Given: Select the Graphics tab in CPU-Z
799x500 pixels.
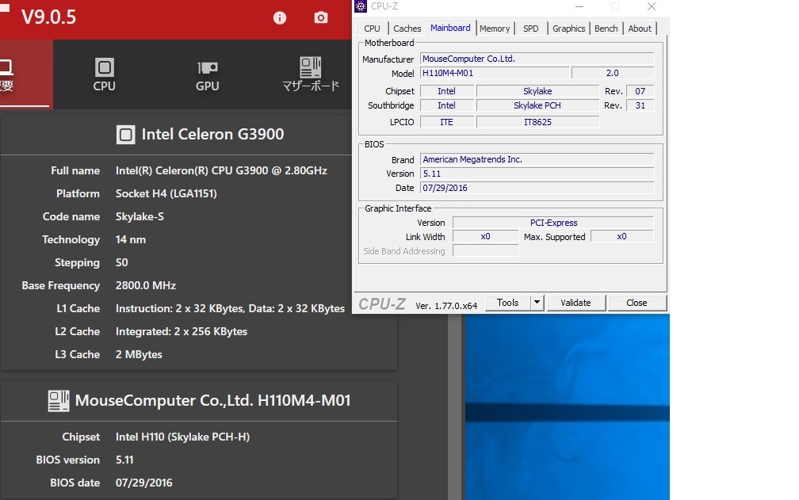Looking at the screenshot, I should pos(568,29).
